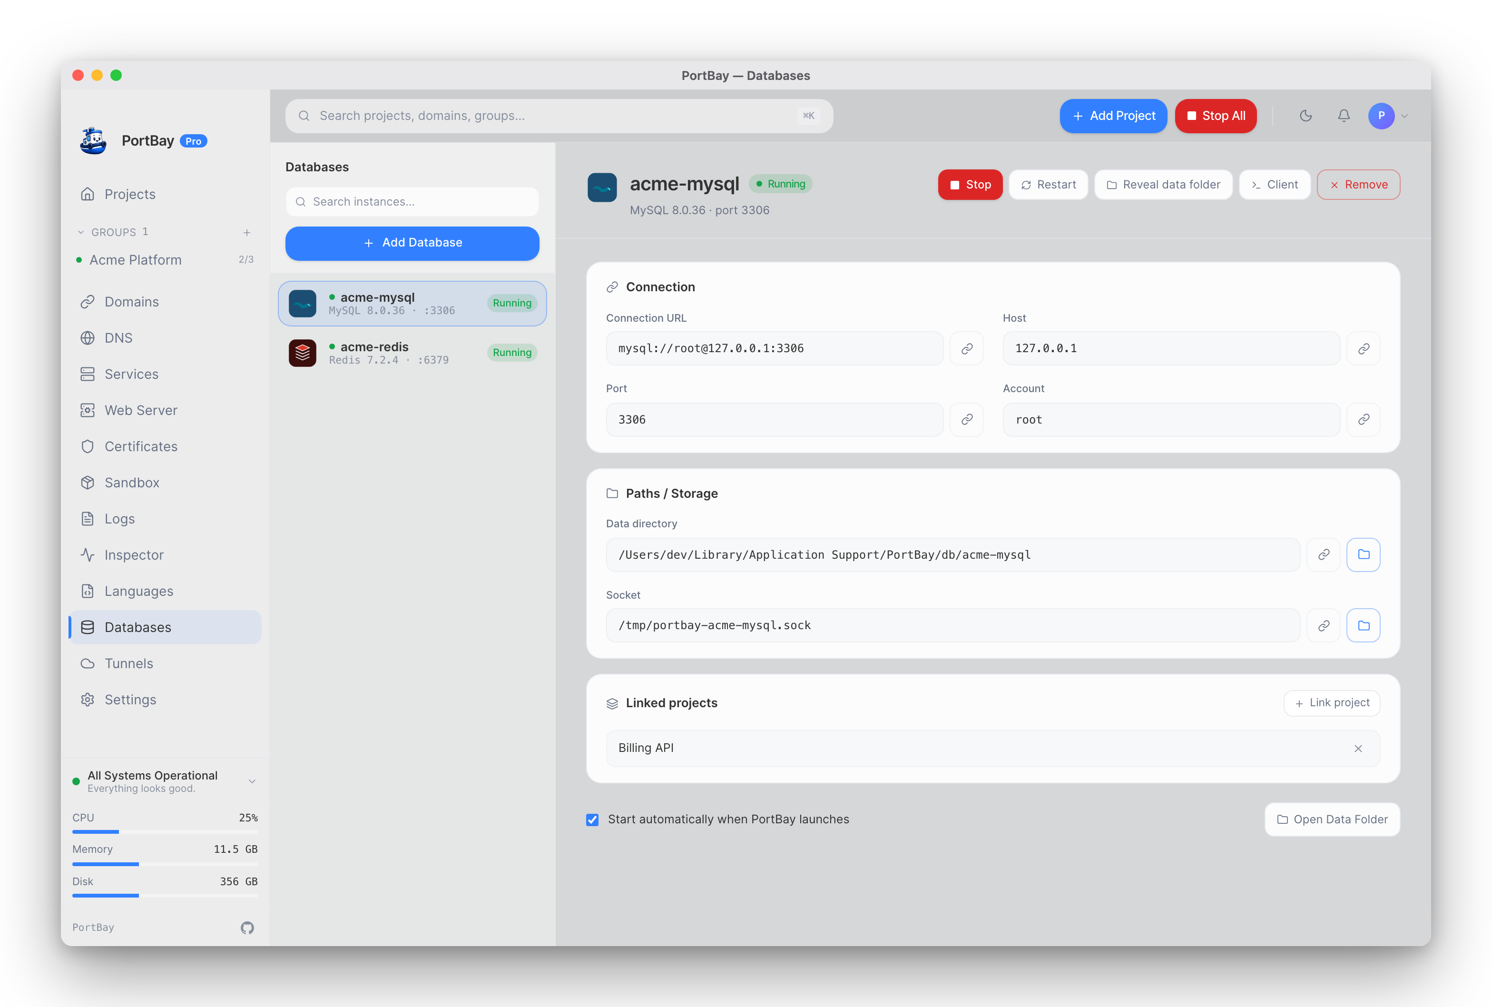Screen dimensions: 1492x1007
Task: Open Socket location folder icon
Action: pos(1364,625)
